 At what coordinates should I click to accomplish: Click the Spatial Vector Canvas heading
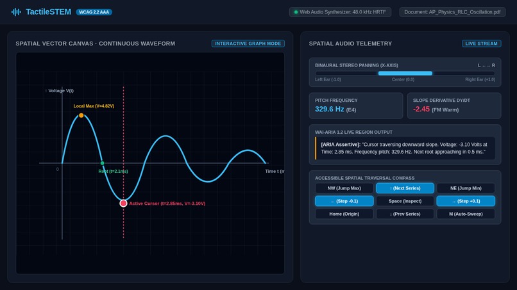(x=96, y=44)
